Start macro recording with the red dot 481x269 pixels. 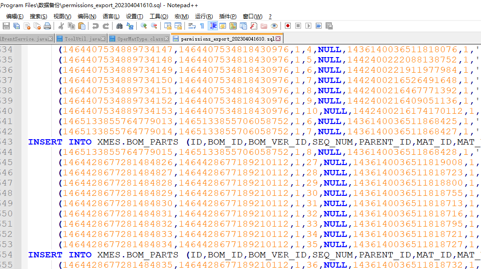[x=288, y=26]
